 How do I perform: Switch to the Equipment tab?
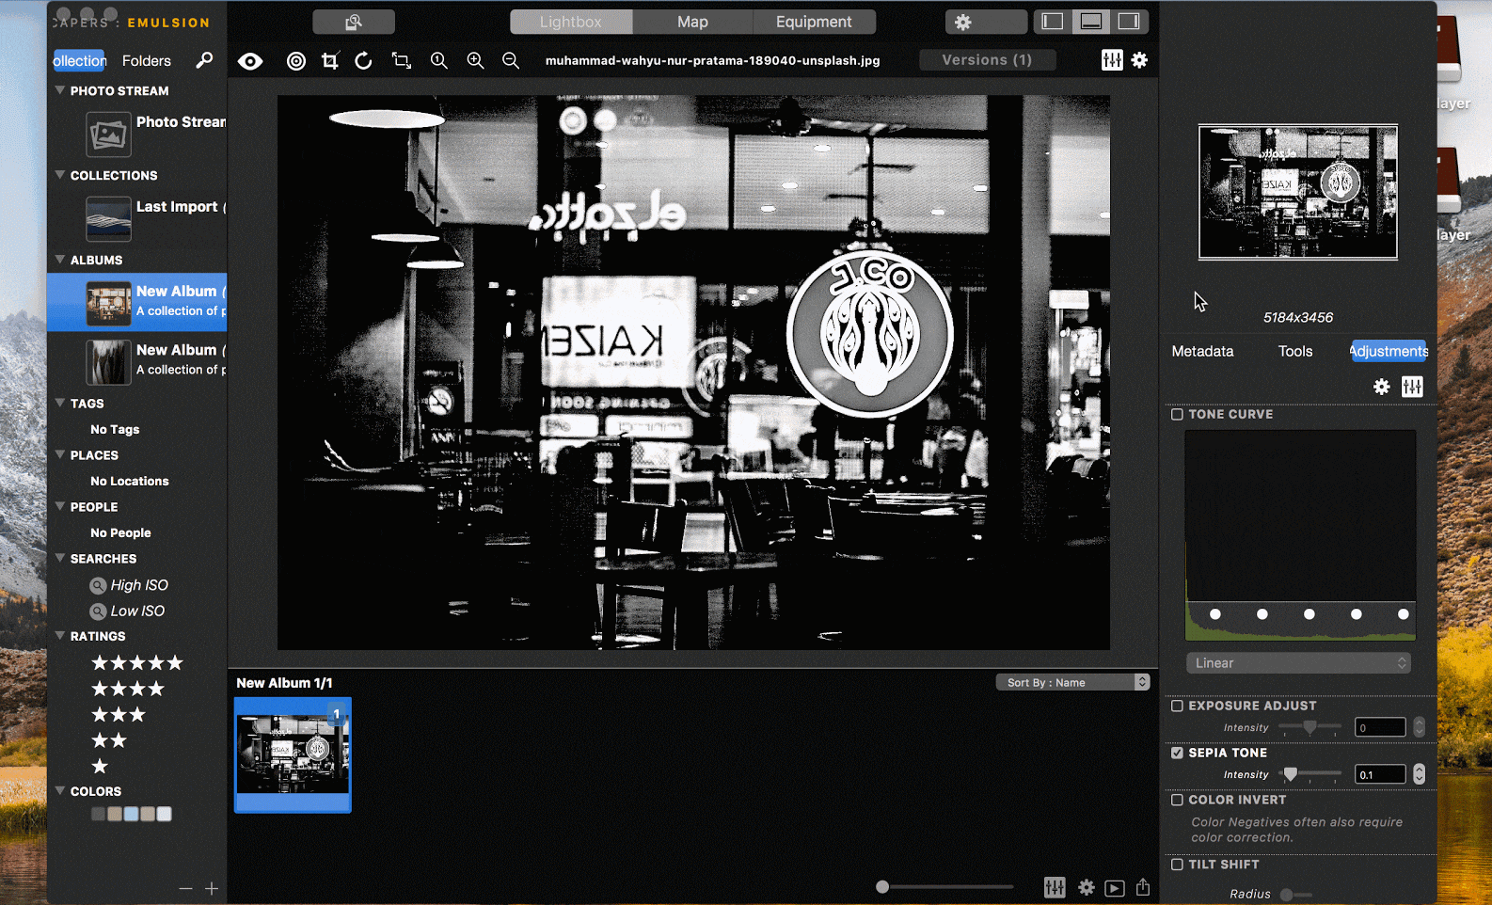pos(814,22)
